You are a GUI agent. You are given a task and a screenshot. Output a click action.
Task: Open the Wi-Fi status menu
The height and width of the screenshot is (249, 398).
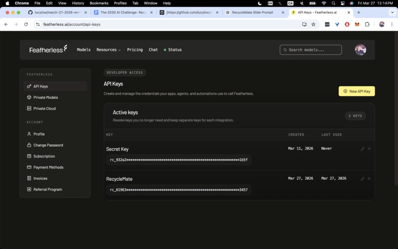pyautogui.click(x=324, y=3)
